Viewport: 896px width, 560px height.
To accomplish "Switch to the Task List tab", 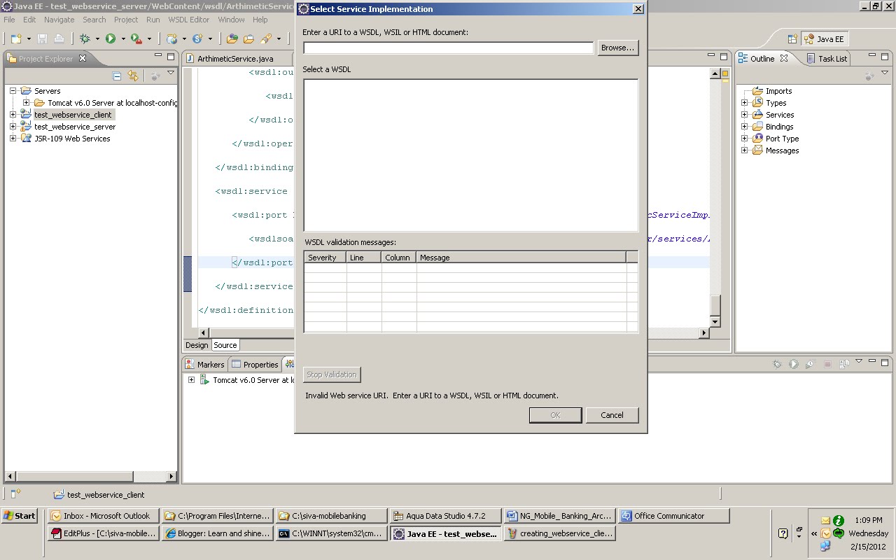I will click(x=832, y=58).
